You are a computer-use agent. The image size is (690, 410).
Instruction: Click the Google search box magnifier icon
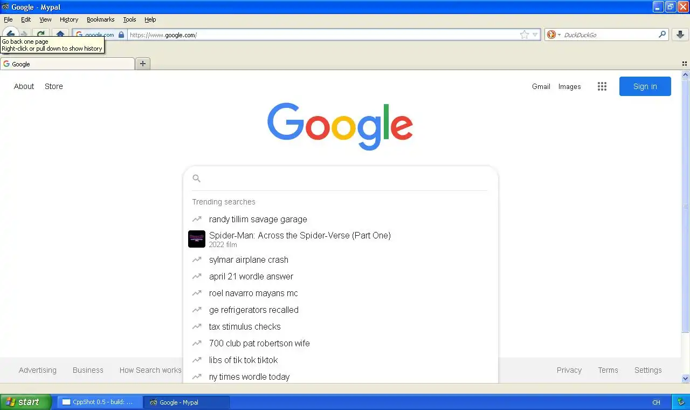click(197, 179)
